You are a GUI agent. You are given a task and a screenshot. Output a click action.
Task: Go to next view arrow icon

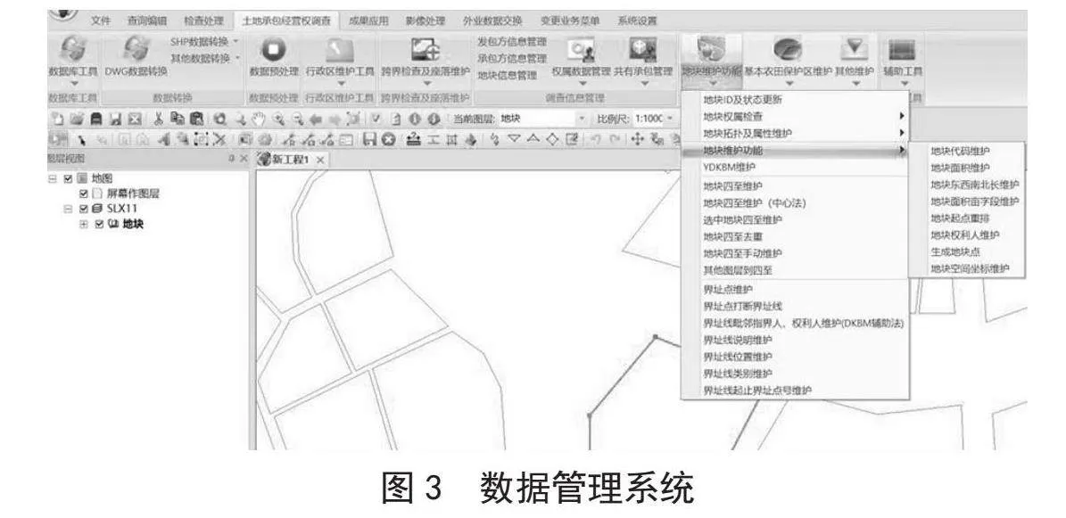335,119
